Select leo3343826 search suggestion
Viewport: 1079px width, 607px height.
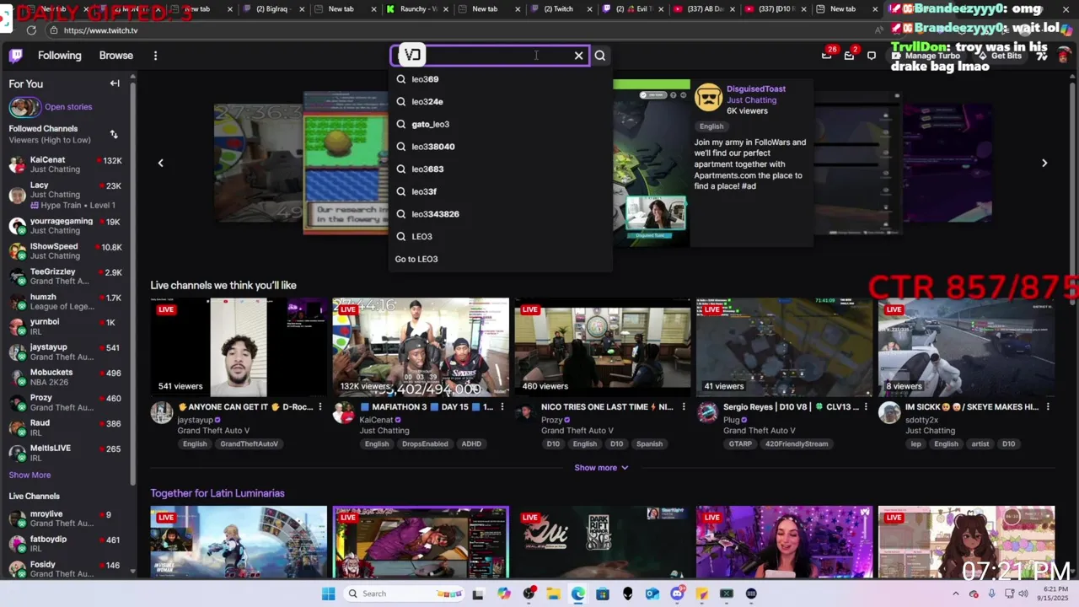click(x=501, y=214)
